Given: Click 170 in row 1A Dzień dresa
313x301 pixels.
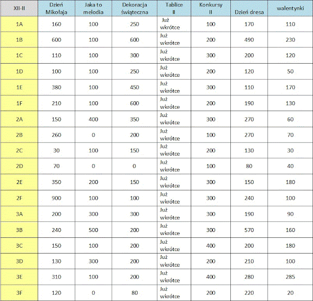Looking at the screenshot, I should coord(249,24).
